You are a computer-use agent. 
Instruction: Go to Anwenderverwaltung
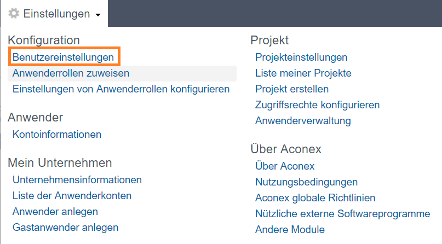pos(303,121)
